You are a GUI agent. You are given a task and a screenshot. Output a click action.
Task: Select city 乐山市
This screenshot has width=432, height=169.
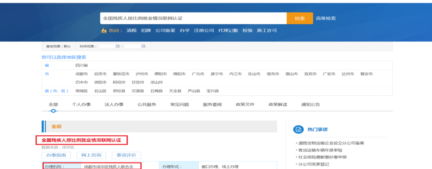click(254, 74)
